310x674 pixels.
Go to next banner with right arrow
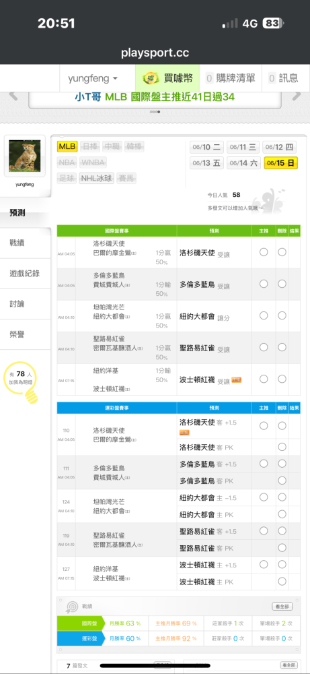click(297, 96)
